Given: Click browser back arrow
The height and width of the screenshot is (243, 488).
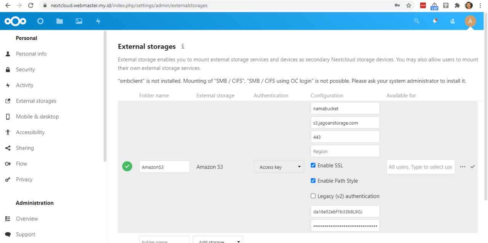Looking at the screenshot, I should 8,5.
